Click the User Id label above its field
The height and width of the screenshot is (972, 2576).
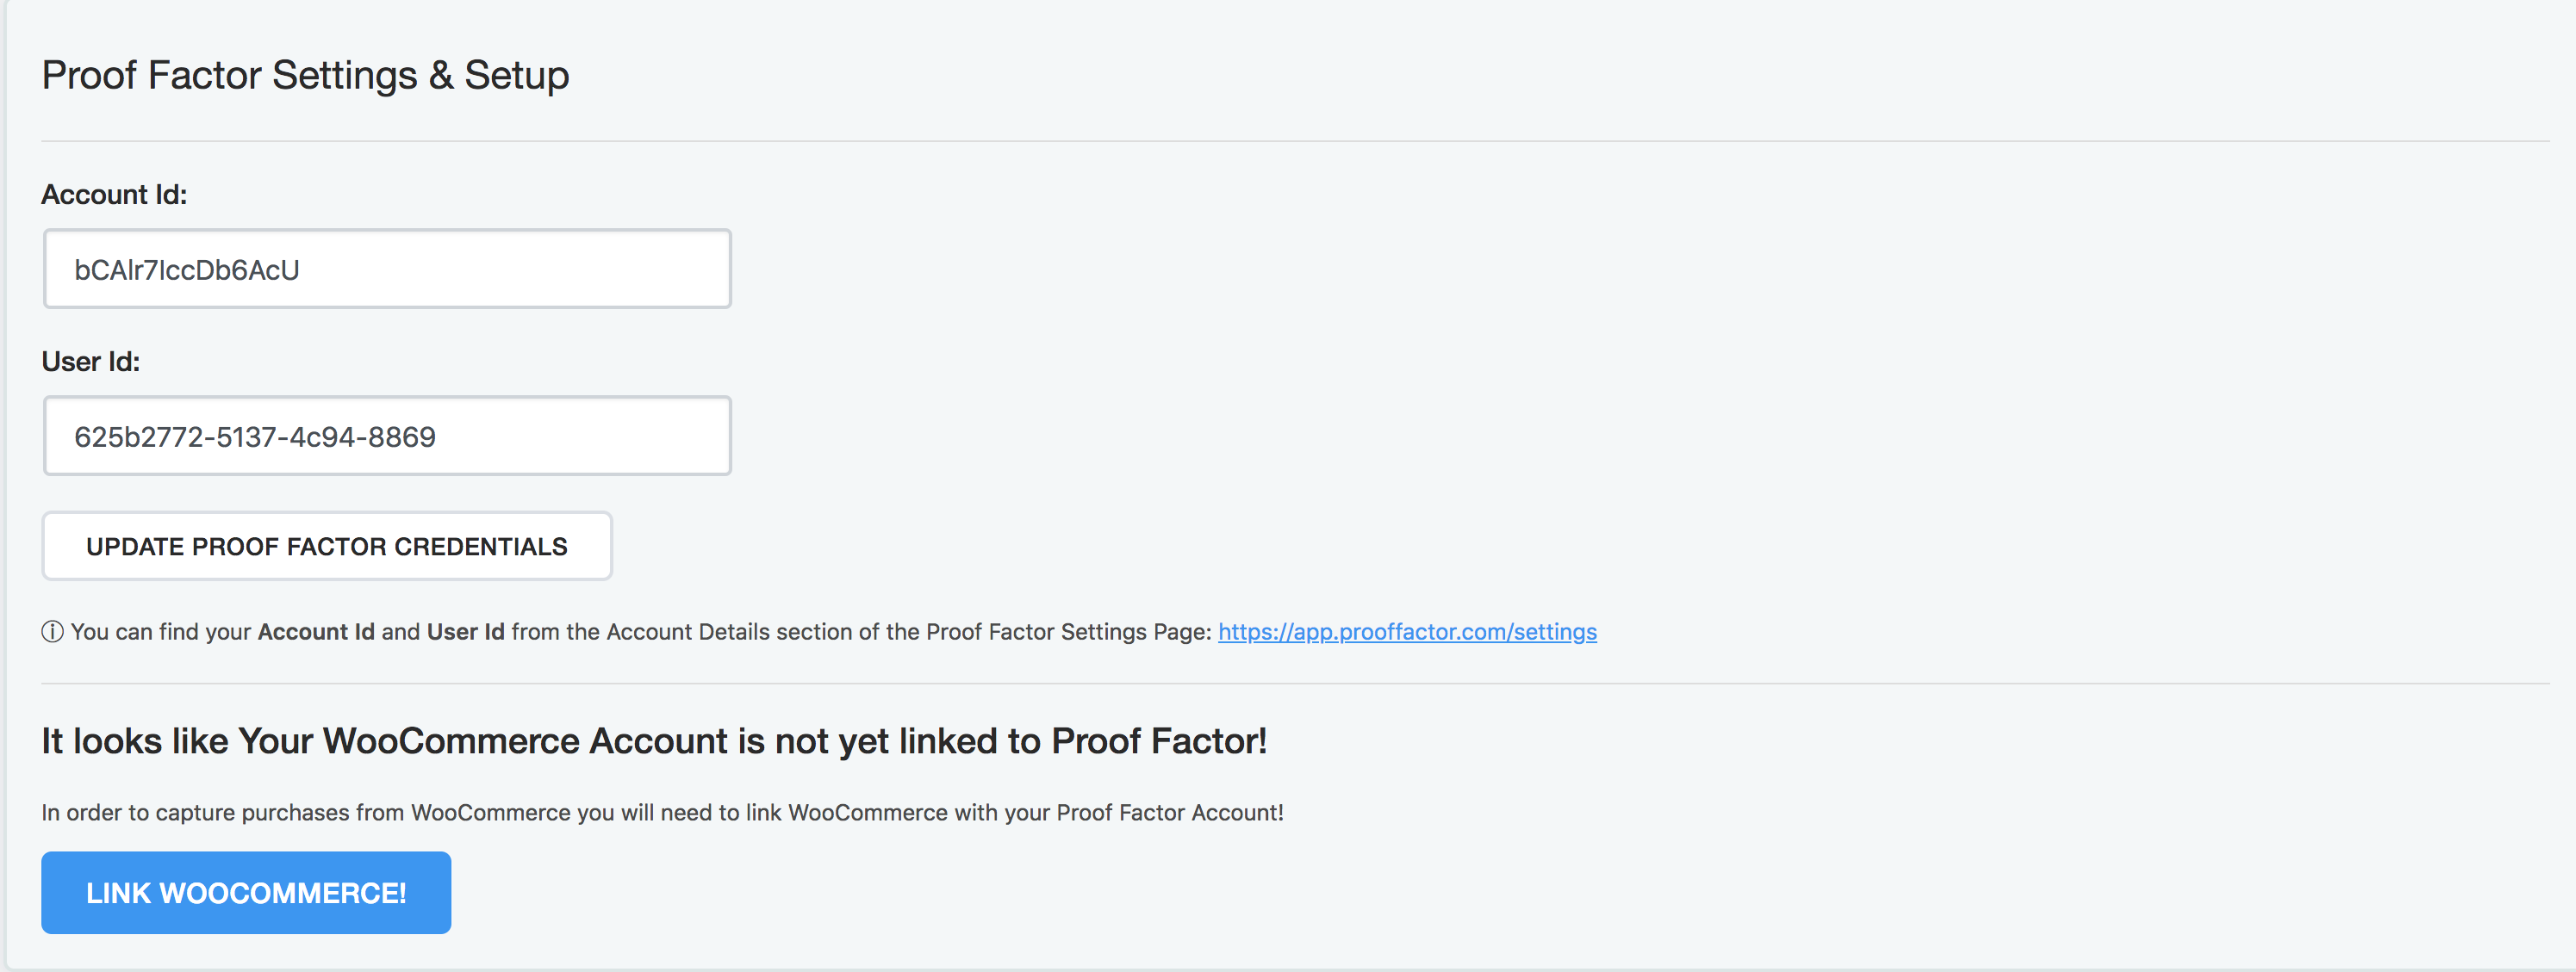tap(91, 362)
